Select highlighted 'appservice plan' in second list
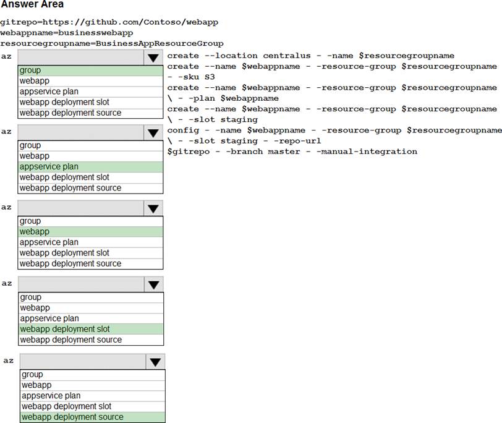 pyautogui.click(x=90, y=166)
